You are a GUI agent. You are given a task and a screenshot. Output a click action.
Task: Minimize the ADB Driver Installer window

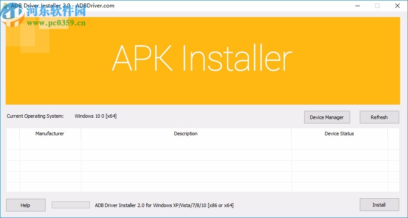click(x=358, y=6)
